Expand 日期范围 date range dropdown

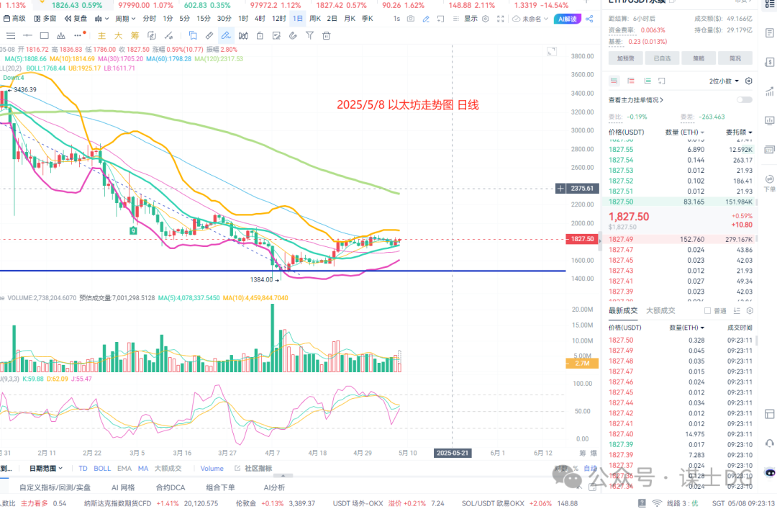[x=46, y=468]
